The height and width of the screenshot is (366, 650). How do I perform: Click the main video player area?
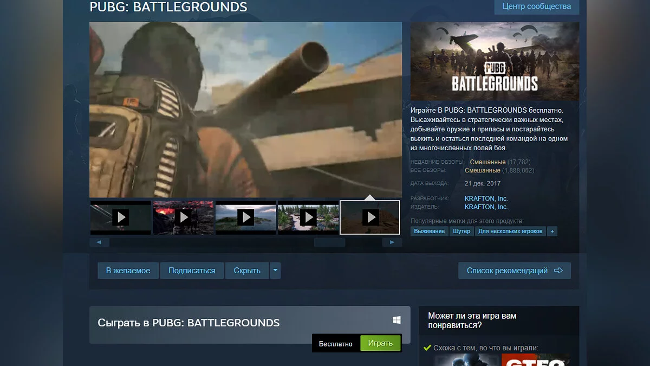(x=246, y=110)
